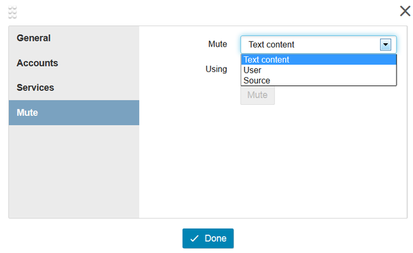Click the Mute combo box arrow button
The width and height of the screenshot is (413, 253).
tap(385, 45)
